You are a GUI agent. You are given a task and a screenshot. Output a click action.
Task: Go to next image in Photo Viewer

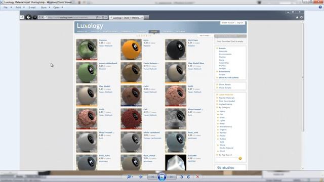click(x=172, y=177)
